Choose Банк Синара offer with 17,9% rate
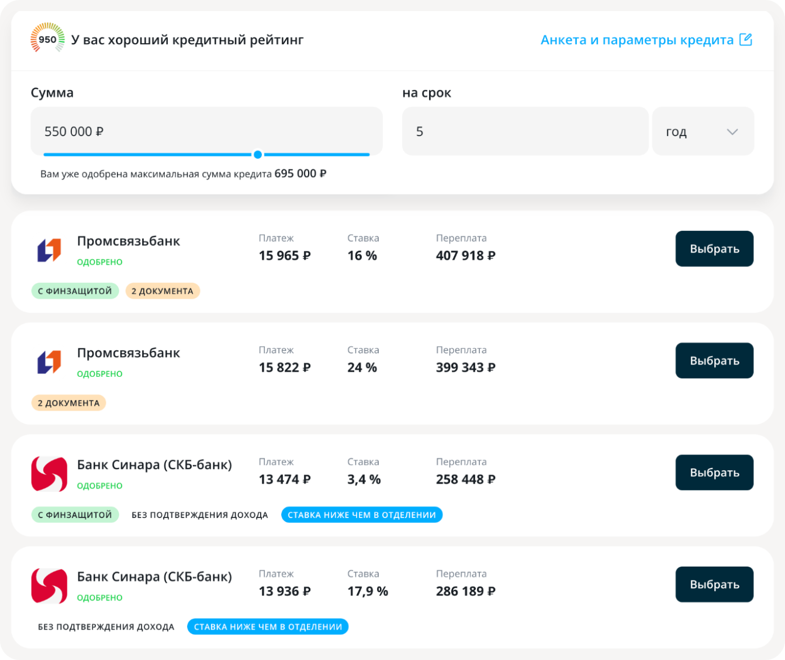 [x=714, y=585]
